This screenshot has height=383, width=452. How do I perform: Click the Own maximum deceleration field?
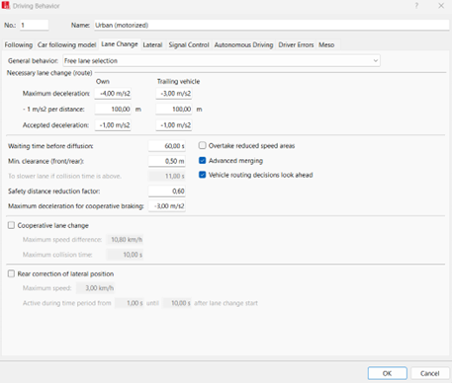pos(113,94)
